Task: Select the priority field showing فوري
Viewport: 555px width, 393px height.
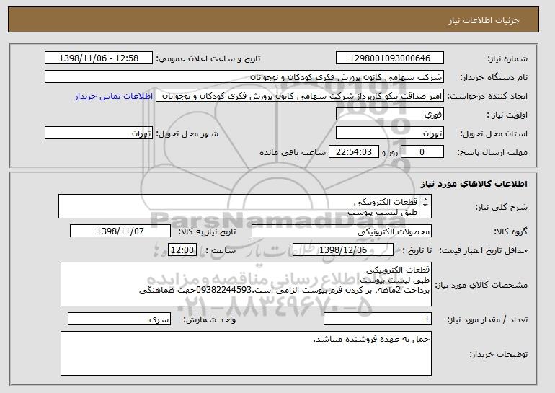Action: tap(390, 115)
